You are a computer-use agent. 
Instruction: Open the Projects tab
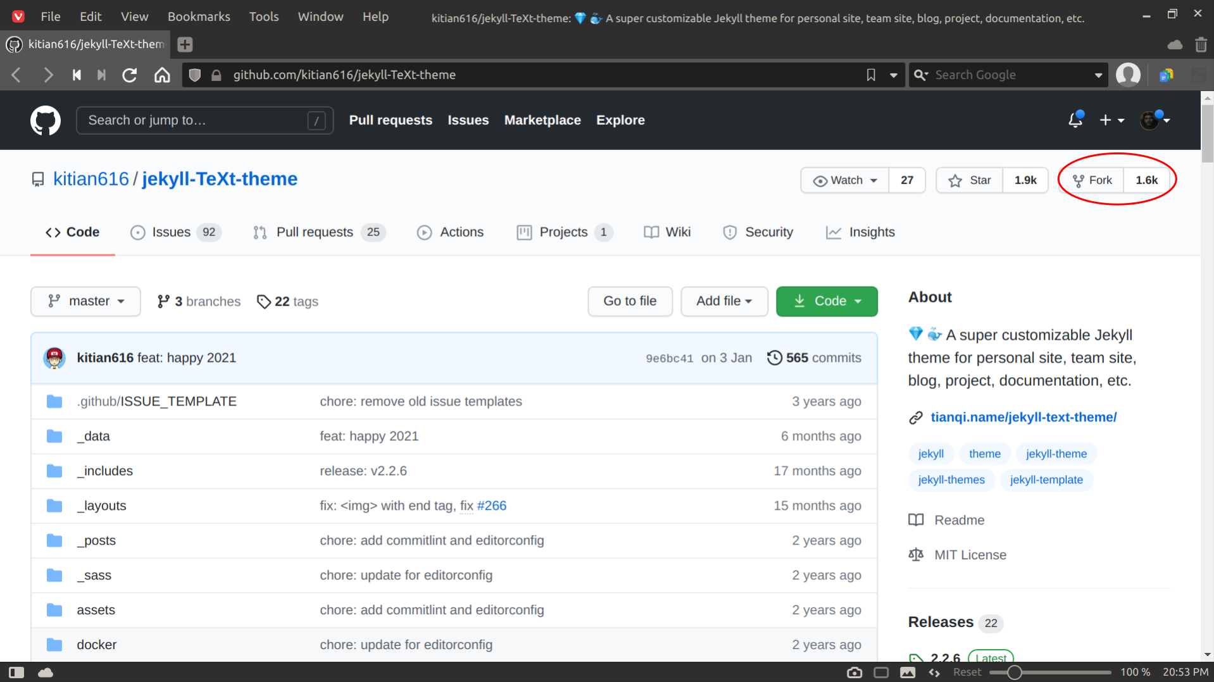click(564, 232)
